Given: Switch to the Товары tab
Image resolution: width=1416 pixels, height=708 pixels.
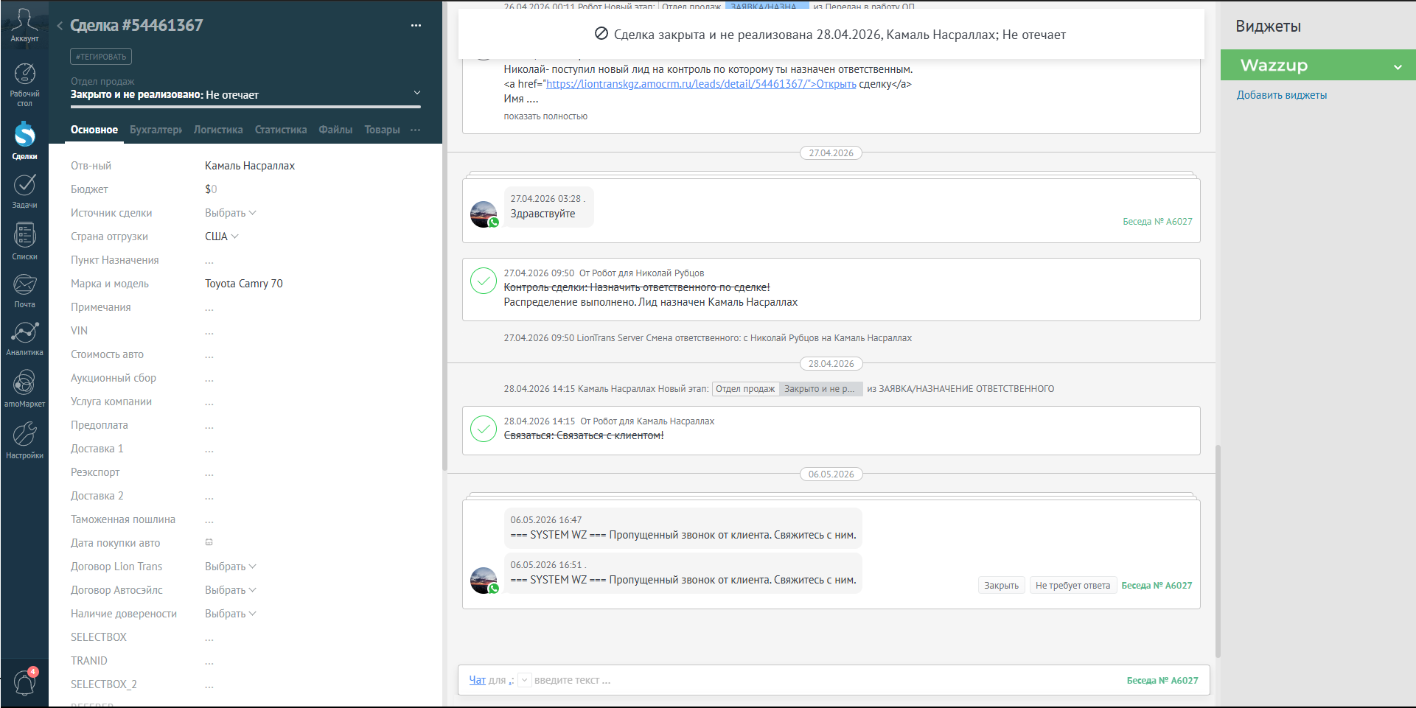Looking at the screenshot, I should 382,130.
